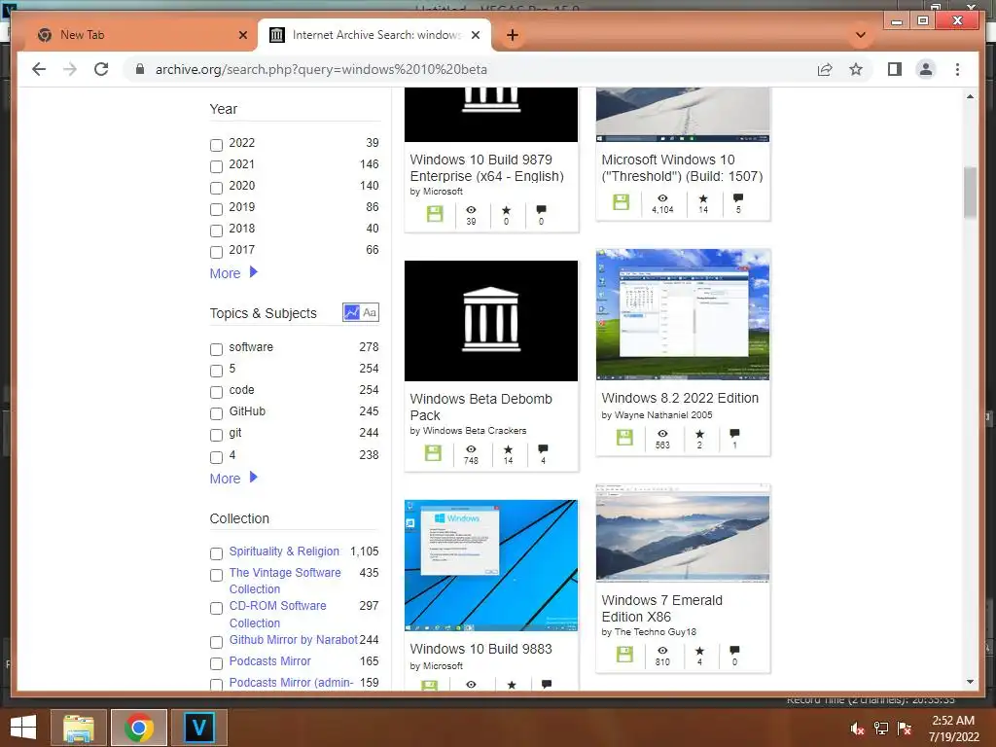Click the page vertical scrollbar thumb

970,193
